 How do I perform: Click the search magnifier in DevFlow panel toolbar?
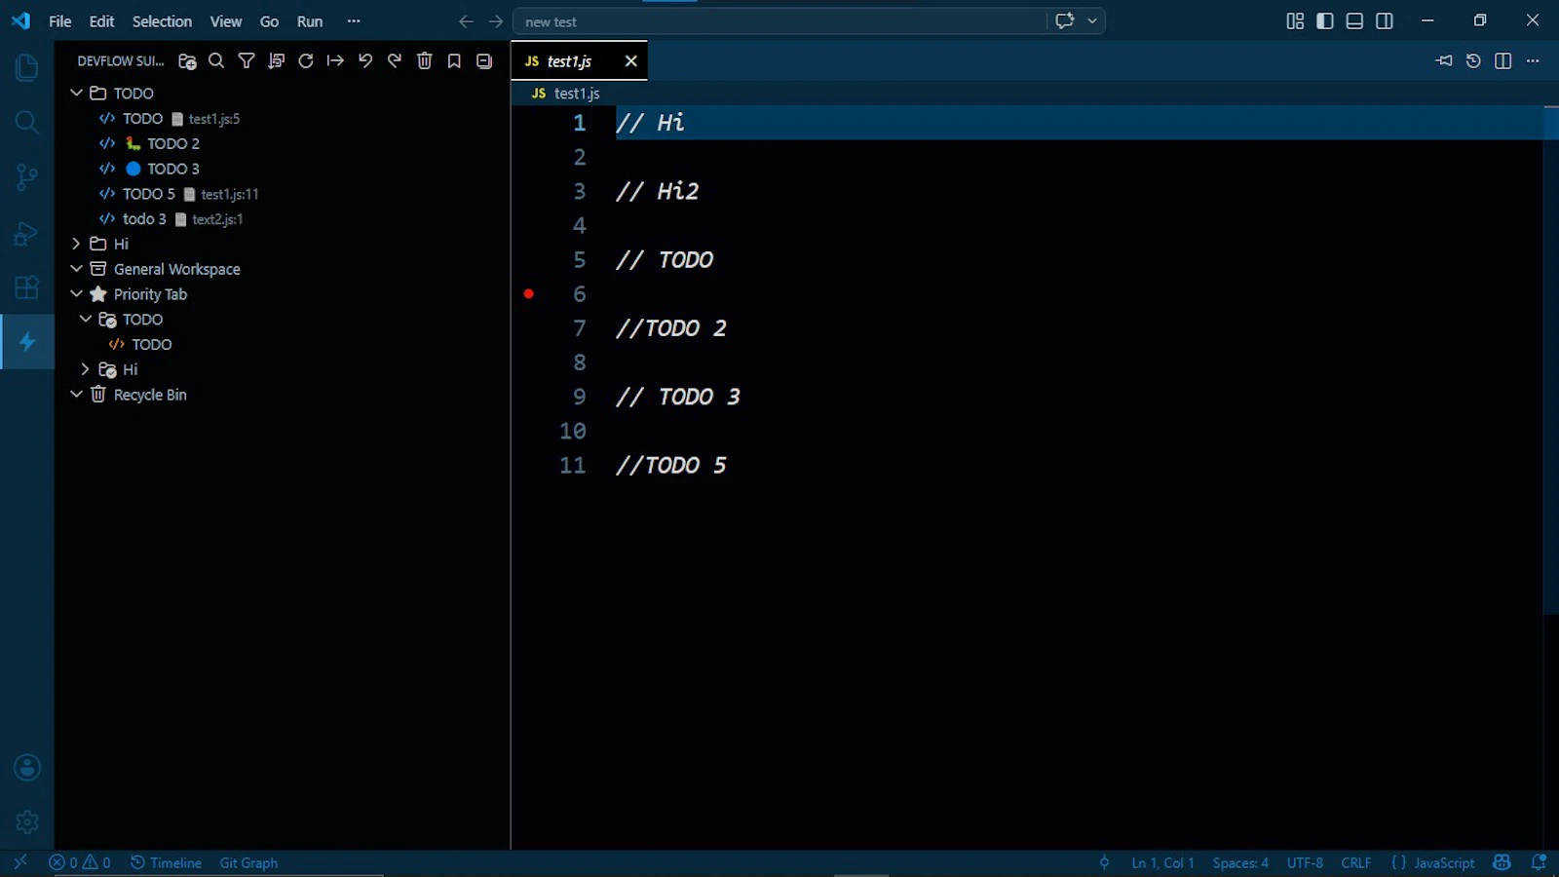tap(216, 61)
